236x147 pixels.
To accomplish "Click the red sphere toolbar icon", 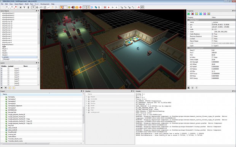I will pos(81,7).
